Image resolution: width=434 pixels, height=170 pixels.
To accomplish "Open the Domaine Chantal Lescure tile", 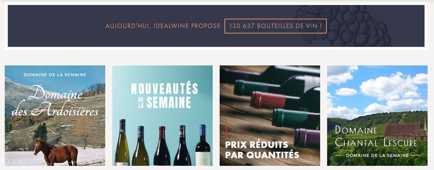I will (x=377, y=116).
